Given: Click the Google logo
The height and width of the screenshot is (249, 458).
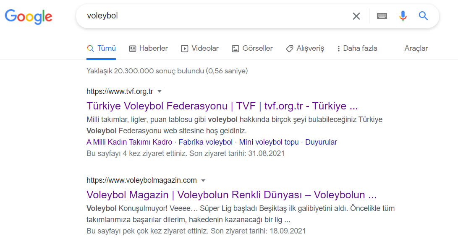Looking at the screenshot, I should click(x=29, y=16).
